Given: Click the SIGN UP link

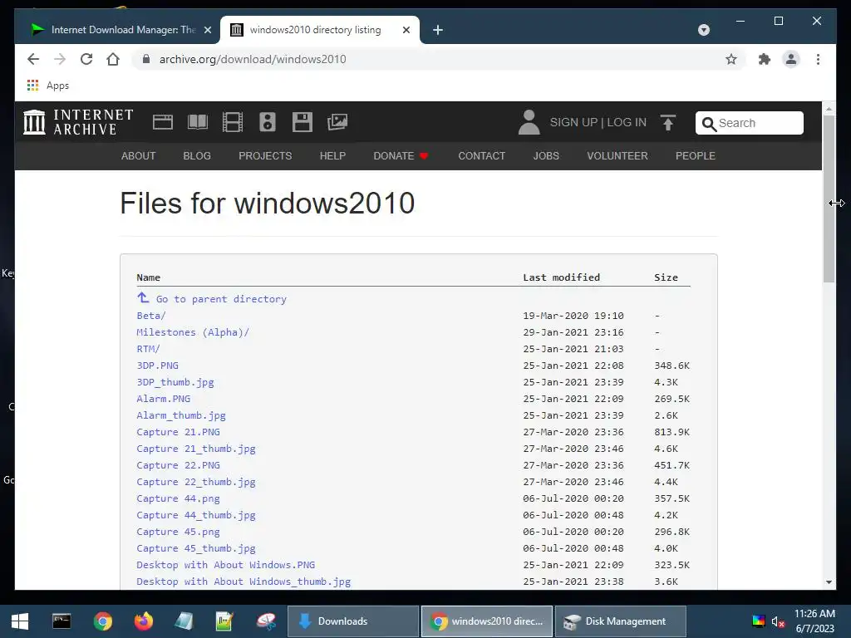Looking at the screenshot, I should pos(573,122).
